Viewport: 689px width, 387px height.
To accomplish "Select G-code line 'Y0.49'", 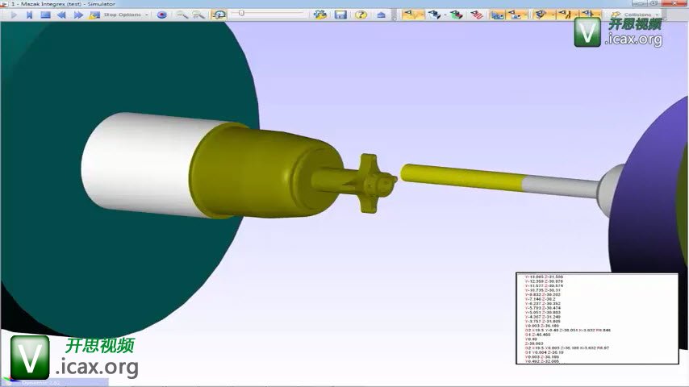I will click(531, 339).
